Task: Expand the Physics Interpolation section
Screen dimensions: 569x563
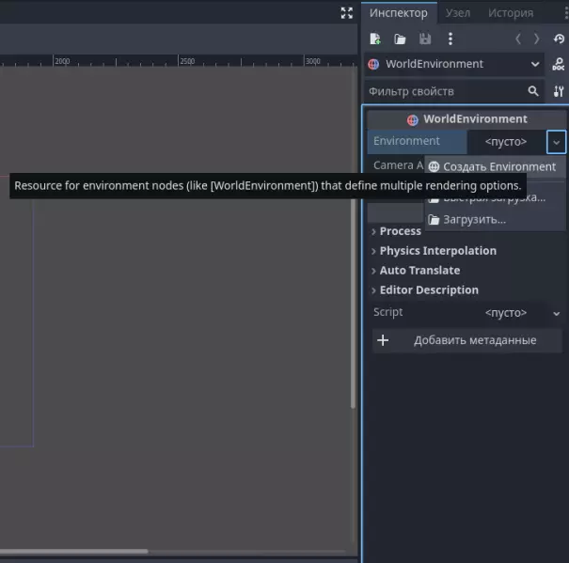Action: [437, 251]
